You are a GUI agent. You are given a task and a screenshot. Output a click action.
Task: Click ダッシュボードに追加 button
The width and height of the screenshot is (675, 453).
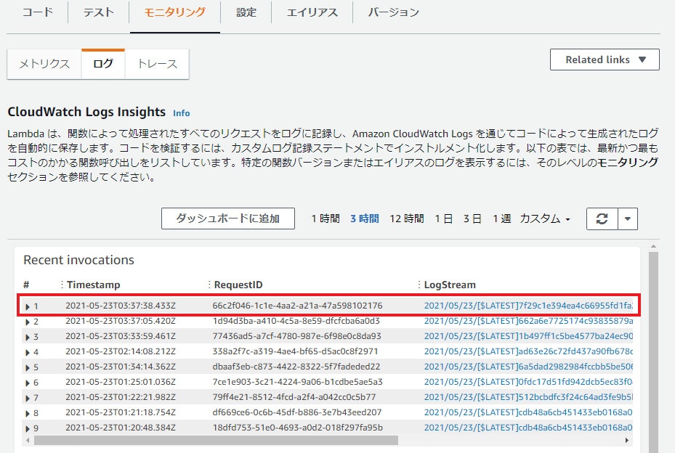(228, 219)
